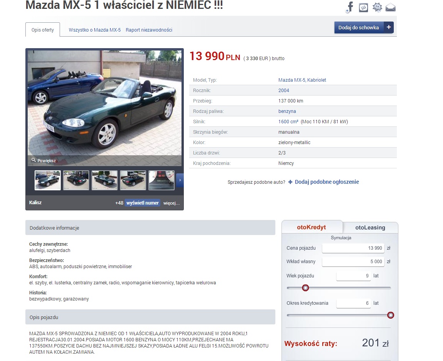Viewport: 443px width, 361px height.
Task: Share the offer via Wykop icon
Action: [363, 7]
